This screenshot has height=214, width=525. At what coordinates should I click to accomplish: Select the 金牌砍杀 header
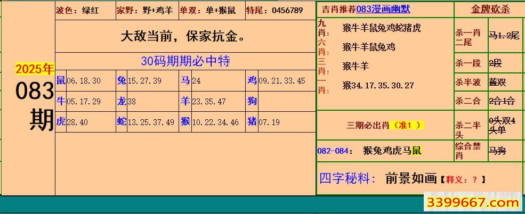[490, 10]
